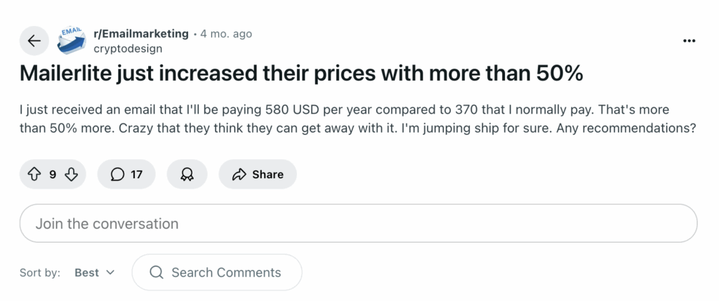
Task: Focus the Search Comments text field
Action: point(226,272)
